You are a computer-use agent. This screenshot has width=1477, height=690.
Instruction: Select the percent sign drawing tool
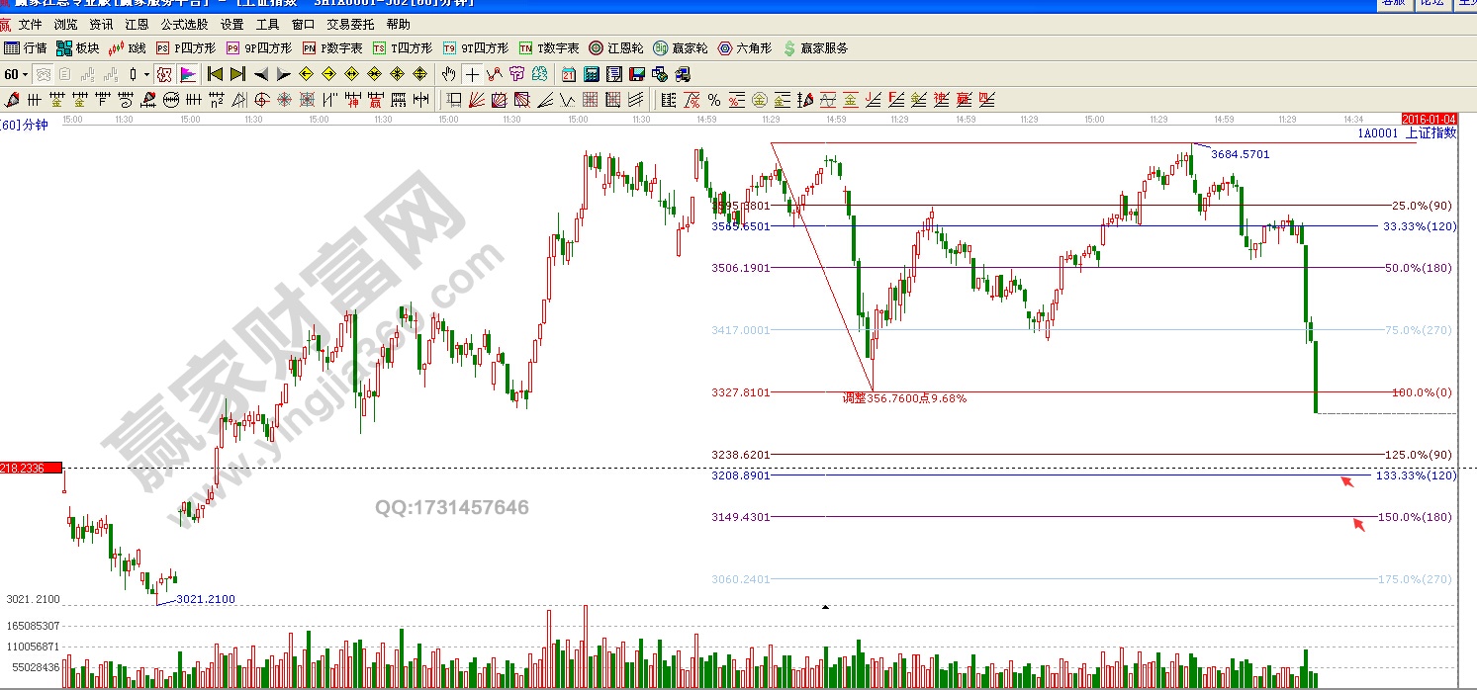714,100
